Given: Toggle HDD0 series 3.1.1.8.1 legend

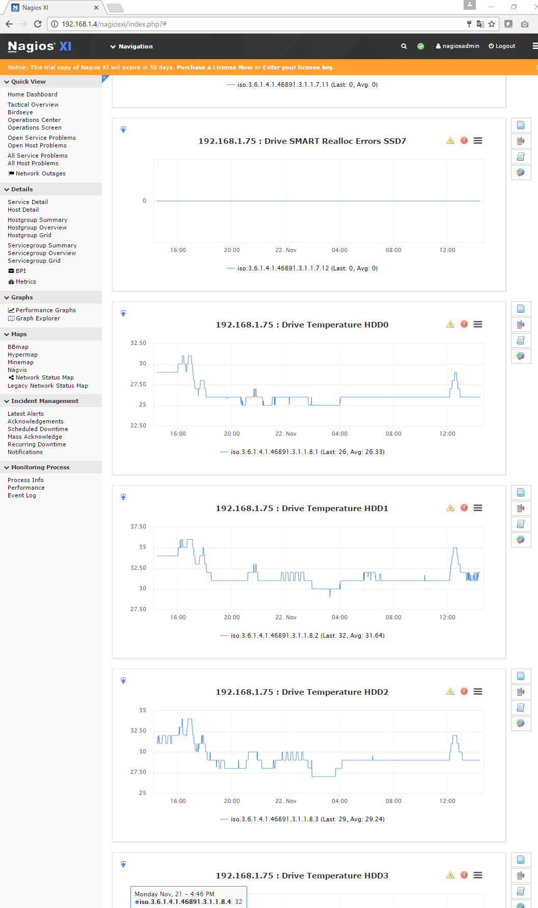Looking at the screenshot, I should pos(302,452).
